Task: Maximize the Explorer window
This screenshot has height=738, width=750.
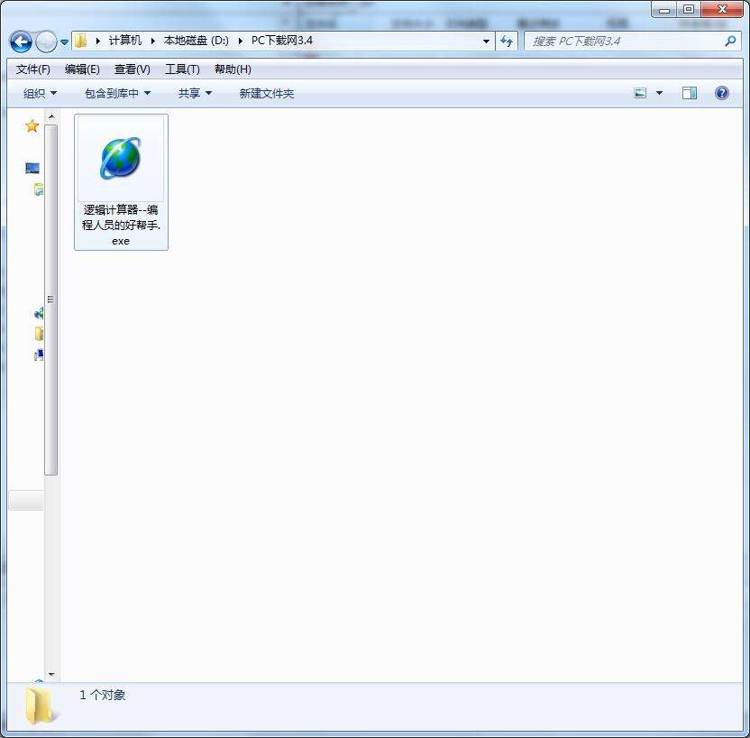Action: click(x=689, y=10)
